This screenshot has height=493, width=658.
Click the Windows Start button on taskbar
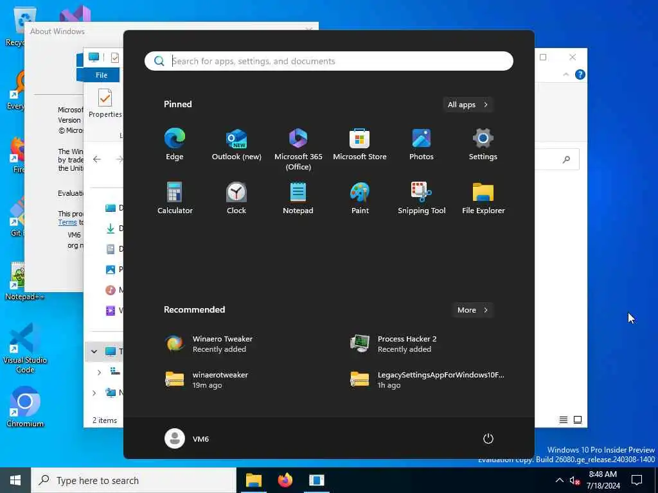(15, 480)
